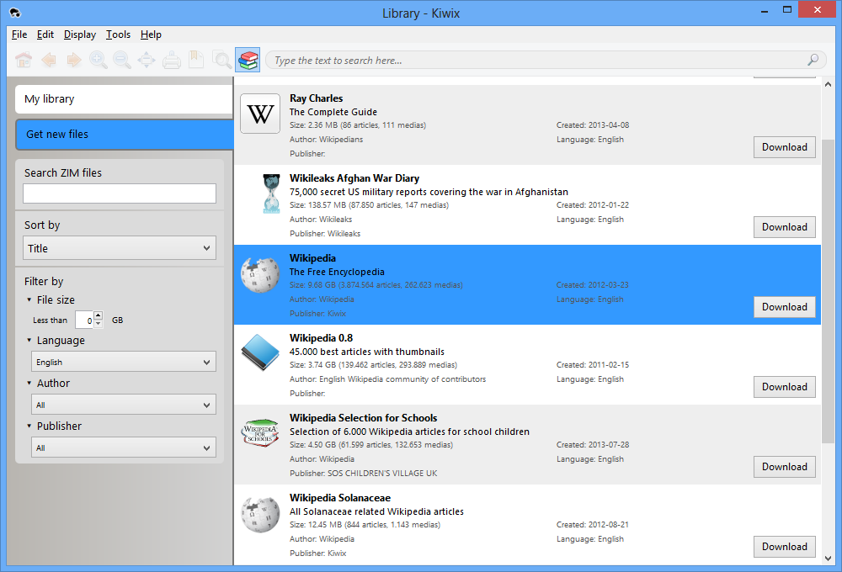Click the scrollbar down arrow
Viewport: 842px width, 572px height.
(x=828, y=558)
